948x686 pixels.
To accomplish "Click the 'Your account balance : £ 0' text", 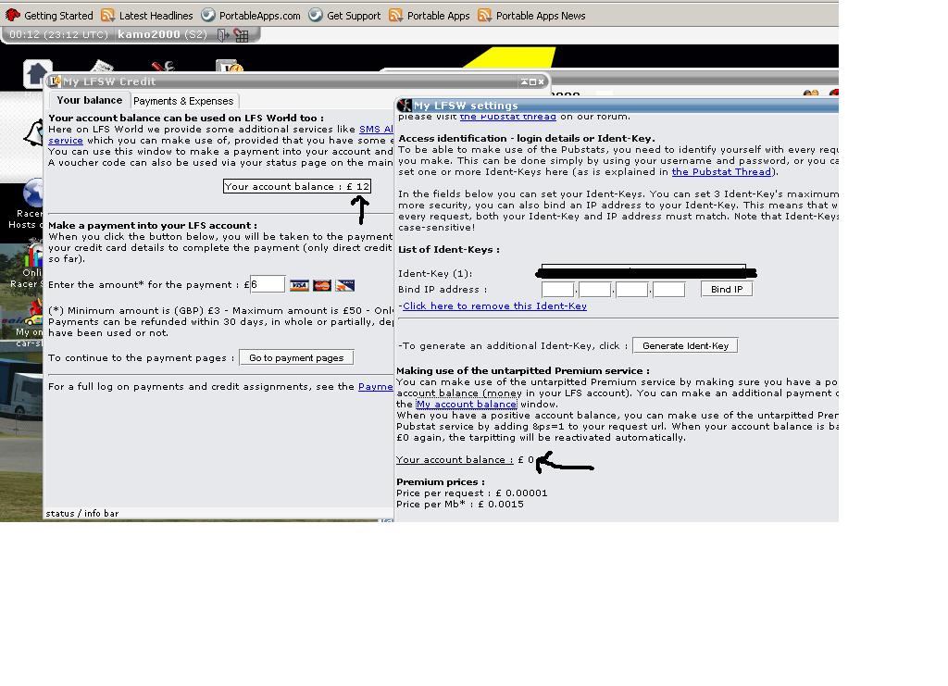I will coord(465,460).
